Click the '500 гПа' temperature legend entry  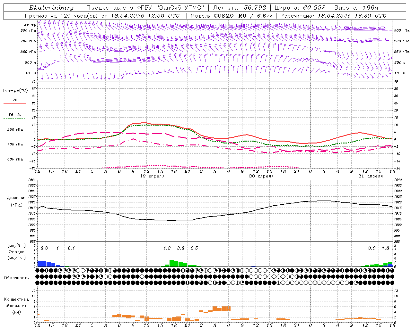(15, 159)
